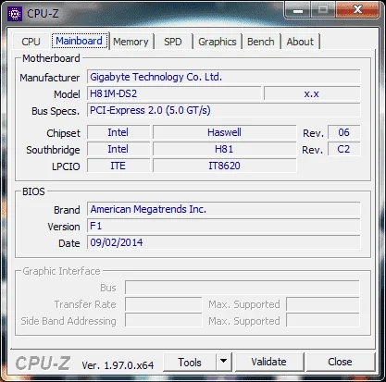Select Bus Specs PCI-Express 2.0 value
Viewport: 386px width, 382px height.
click(x=224, y=110)
